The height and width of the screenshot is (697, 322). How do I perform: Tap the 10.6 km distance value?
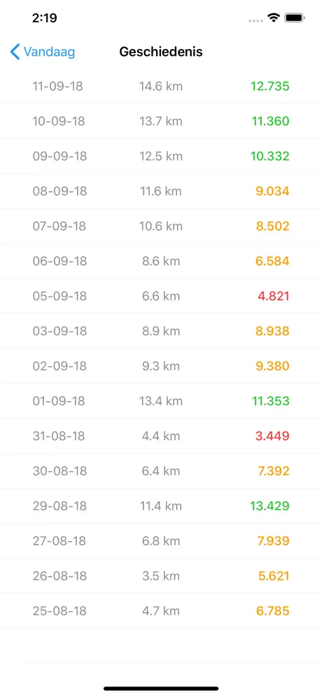click(161, 226)
